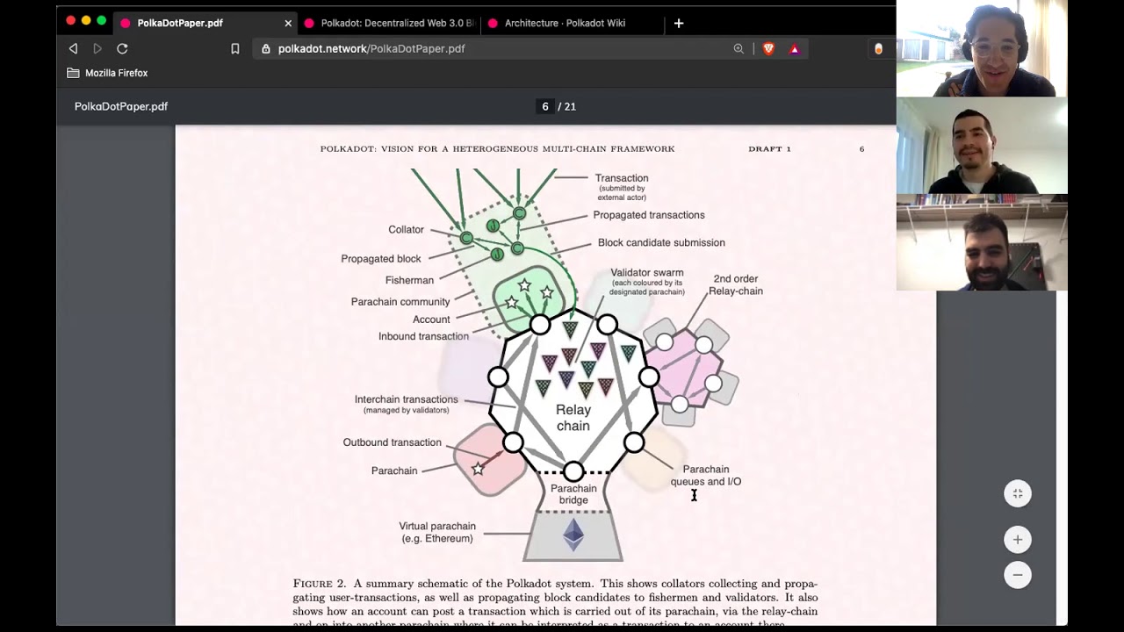Click the page header "Polkadot: Vision for a Heterogeneous Multi-Chain Framework"

click(x=497, y=148)
